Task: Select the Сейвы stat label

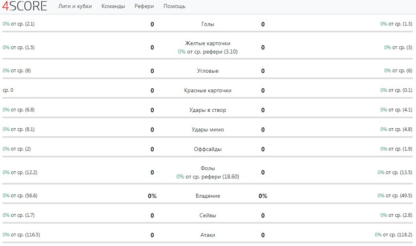Action: coord(208,215)
